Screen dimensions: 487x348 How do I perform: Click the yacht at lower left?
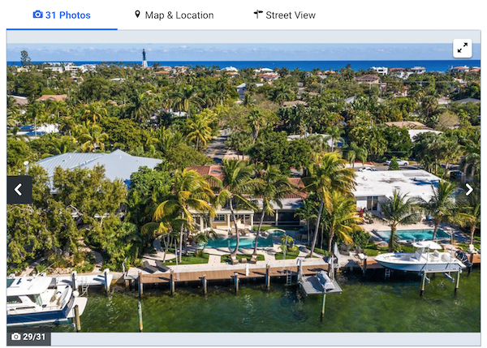point(44,299)
